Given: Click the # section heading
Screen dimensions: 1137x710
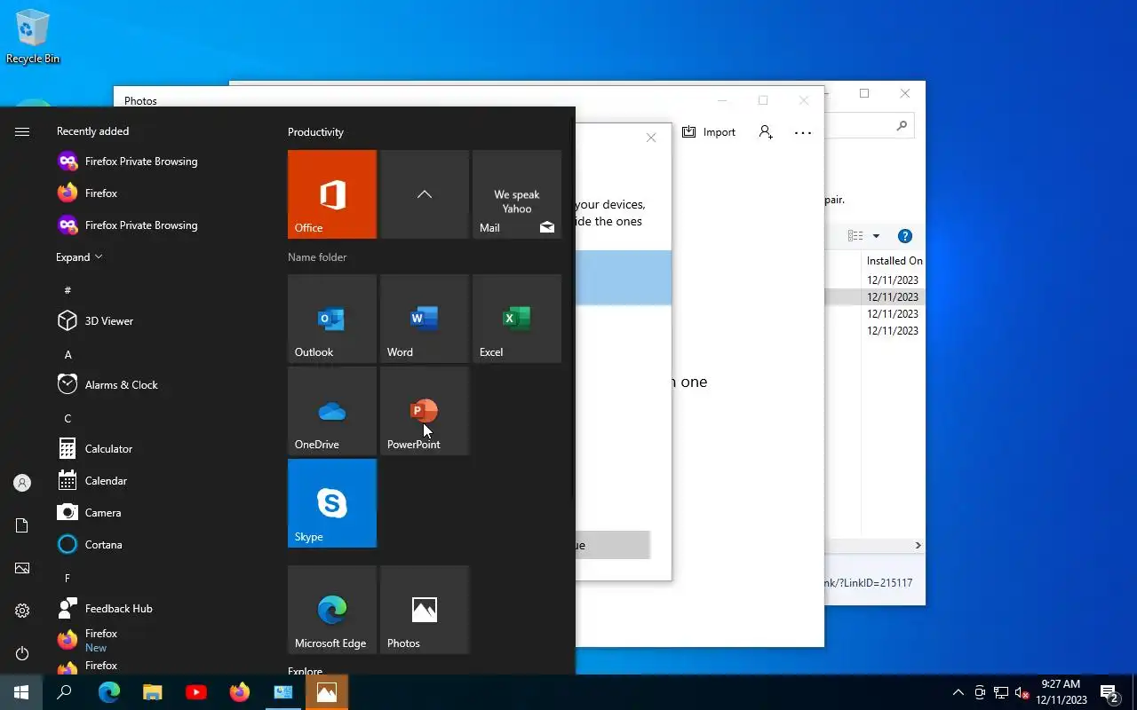Looking at the screenshot, I should point(68,290).
